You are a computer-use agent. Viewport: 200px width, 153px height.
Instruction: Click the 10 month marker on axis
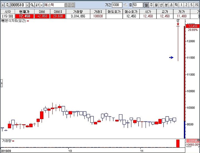tap(70, 151)
